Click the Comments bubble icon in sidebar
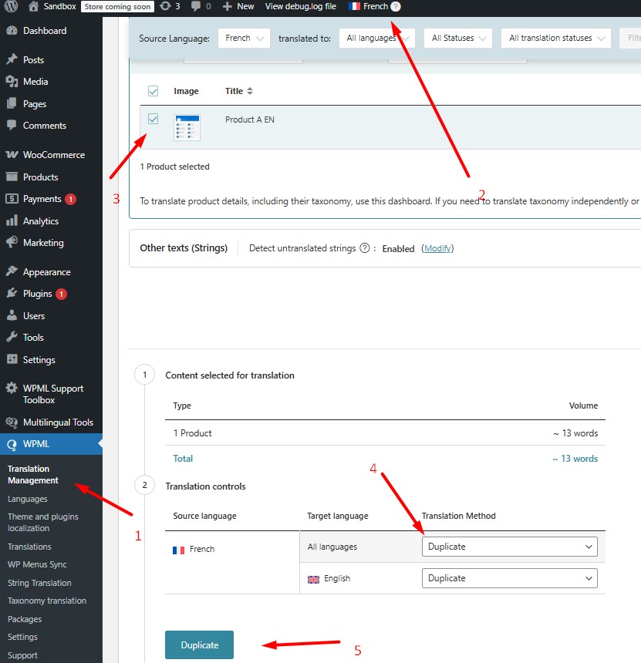The width and height of the screenshot is (641, 663). (x=12, y=125)
